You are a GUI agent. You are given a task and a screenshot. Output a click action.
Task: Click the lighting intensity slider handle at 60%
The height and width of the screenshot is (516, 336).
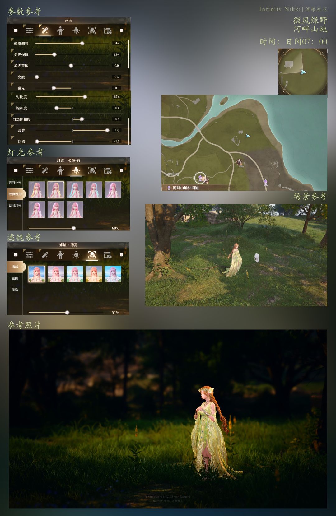pyautogui.click(x=74, y=228)
